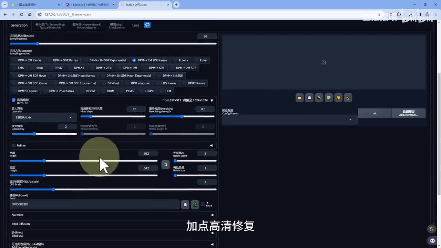Viewport: 441px width, 248px height.
Task: Open the ESRGAN_4x upscaler dropdown
Action: 44,117
